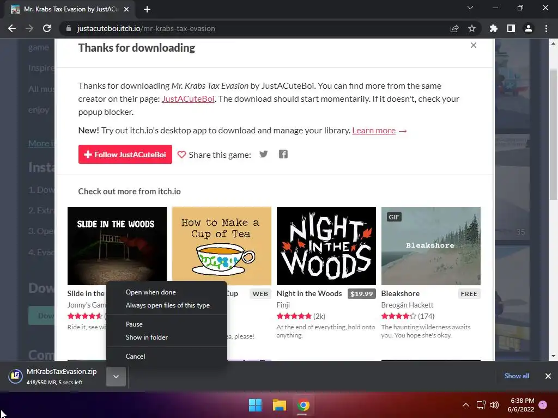Click the FREE tag on Bleakshore
558x418 pixels.
pos(469,293)
